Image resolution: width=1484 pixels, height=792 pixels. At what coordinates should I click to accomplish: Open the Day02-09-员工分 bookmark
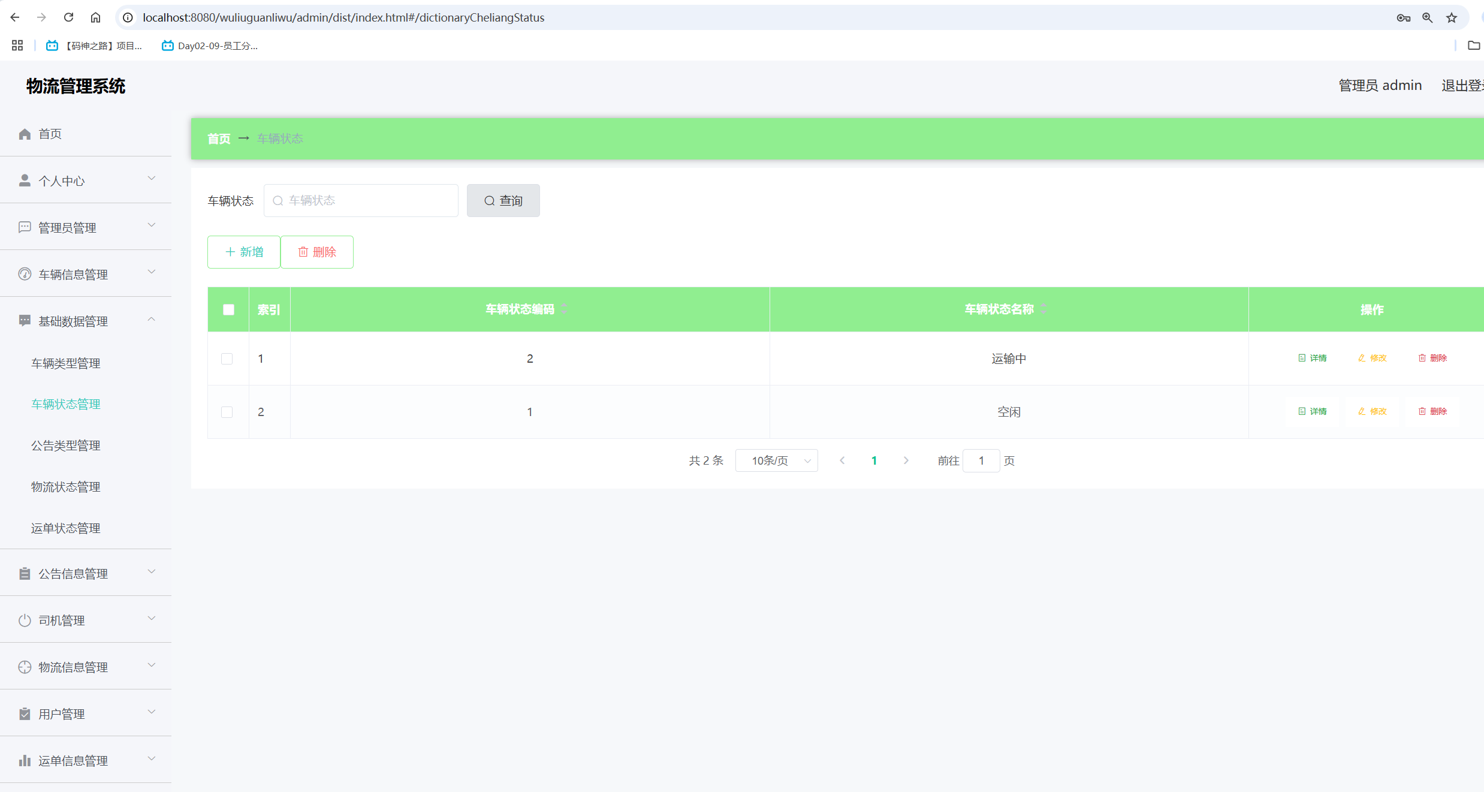tap(210, 46)
